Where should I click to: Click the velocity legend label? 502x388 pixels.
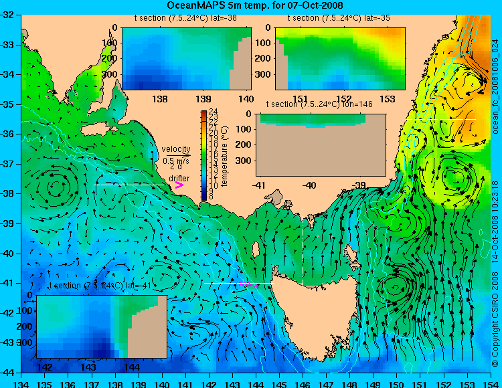coord(176,149)
